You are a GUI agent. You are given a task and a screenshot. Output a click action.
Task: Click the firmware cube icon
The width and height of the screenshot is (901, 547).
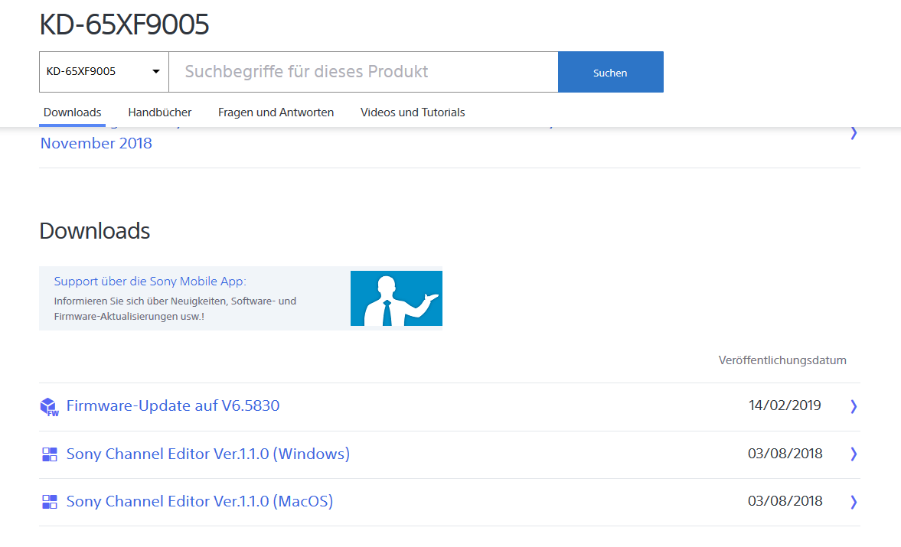[x=49, y=406]
